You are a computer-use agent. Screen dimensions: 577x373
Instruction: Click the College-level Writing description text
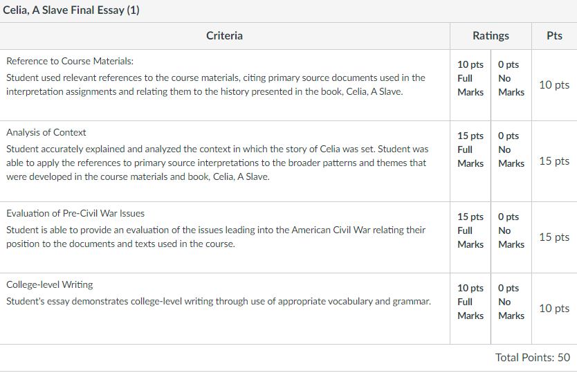(x=219, y=302)
